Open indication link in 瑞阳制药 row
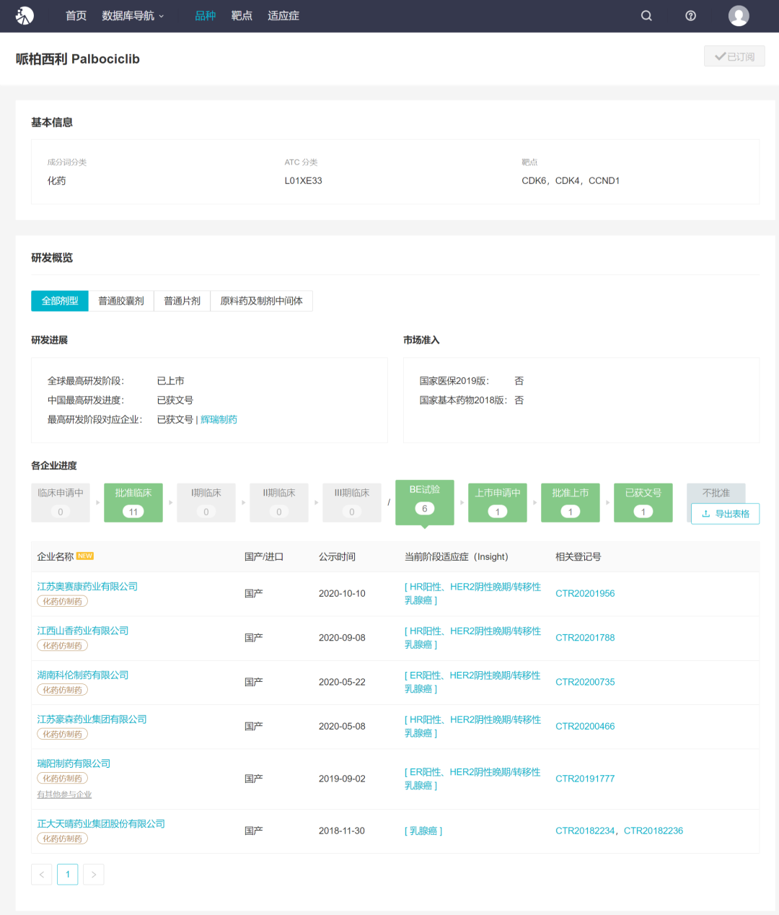The width and height of the screenshot is (779, 915). pos(472,779)
